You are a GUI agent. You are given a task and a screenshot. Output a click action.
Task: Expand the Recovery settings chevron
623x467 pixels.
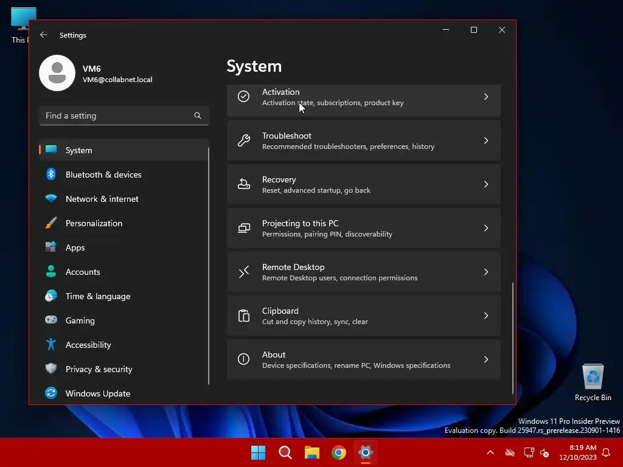click(x=486, y=184)
